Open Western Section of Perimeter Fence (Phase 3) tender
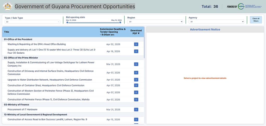This screenshot has width=266, height=126. click(51, 93)
